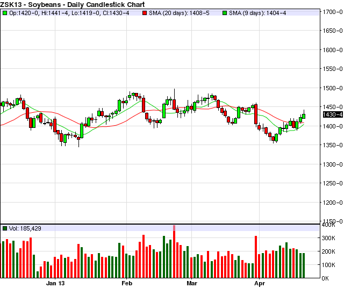Click the Mar date axis label
This screenshot has width=344, height=288.
tap(192, 283)
